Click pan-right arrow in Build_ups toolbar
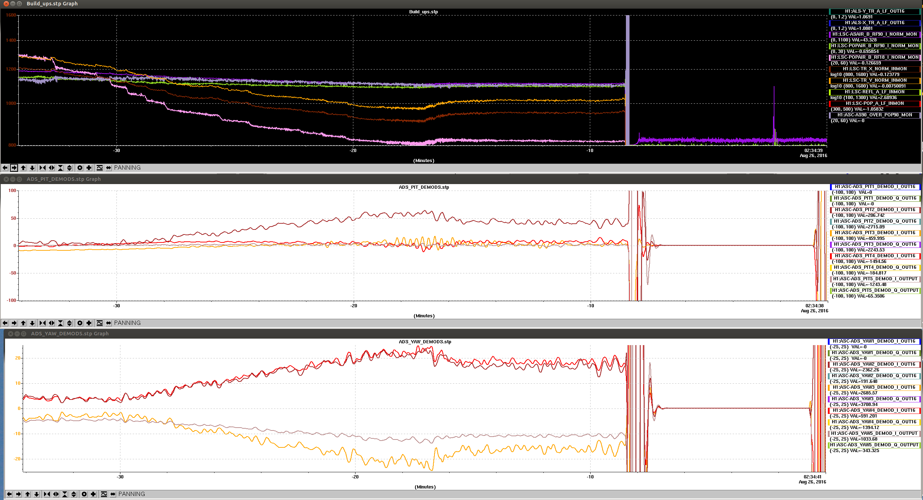The height and width of the screenshot is (500, 923). click(x=14, y=168)
